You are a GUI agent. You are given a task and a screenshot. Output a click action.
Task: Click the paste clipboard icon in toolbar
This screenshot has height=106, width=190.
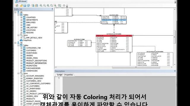[37, 5]
